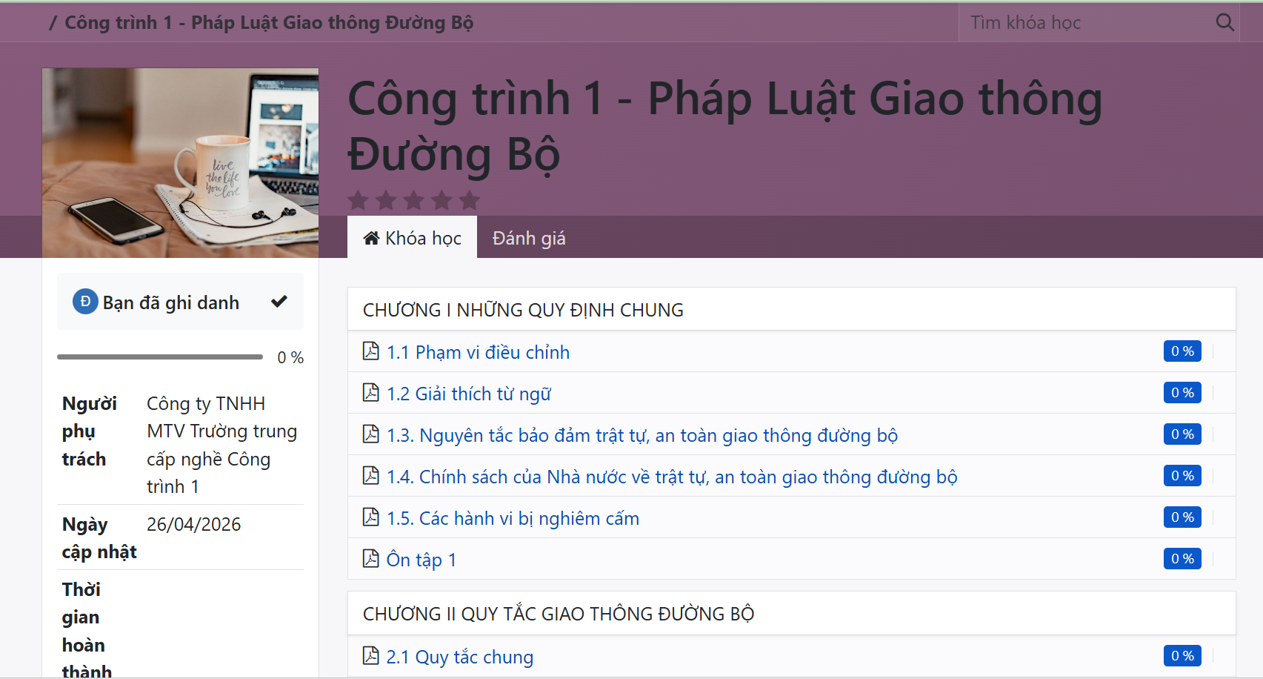Click PDF icon beside 1.5 Các hành vi bị nghiêm cấm
This screenshot has width=1263, height=679.
370,517
